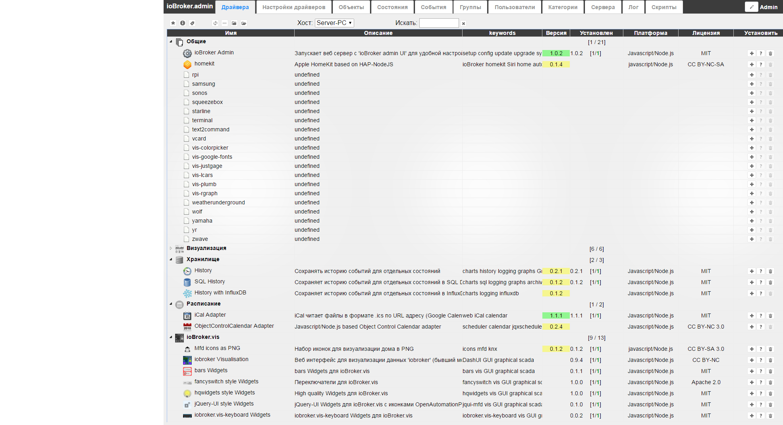Click the Лицензия column header
This screenshot has width=783, height=425.
click(706, 33)
